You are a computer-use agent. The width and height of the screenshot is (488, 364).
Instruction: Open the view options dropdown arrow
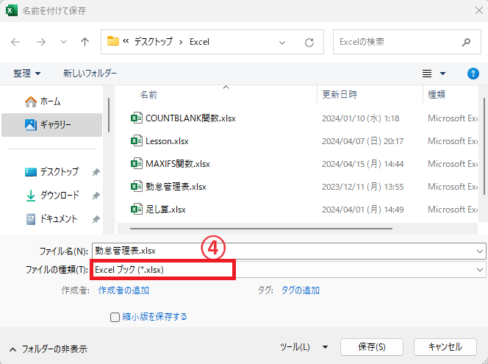[x=442, y=74]
